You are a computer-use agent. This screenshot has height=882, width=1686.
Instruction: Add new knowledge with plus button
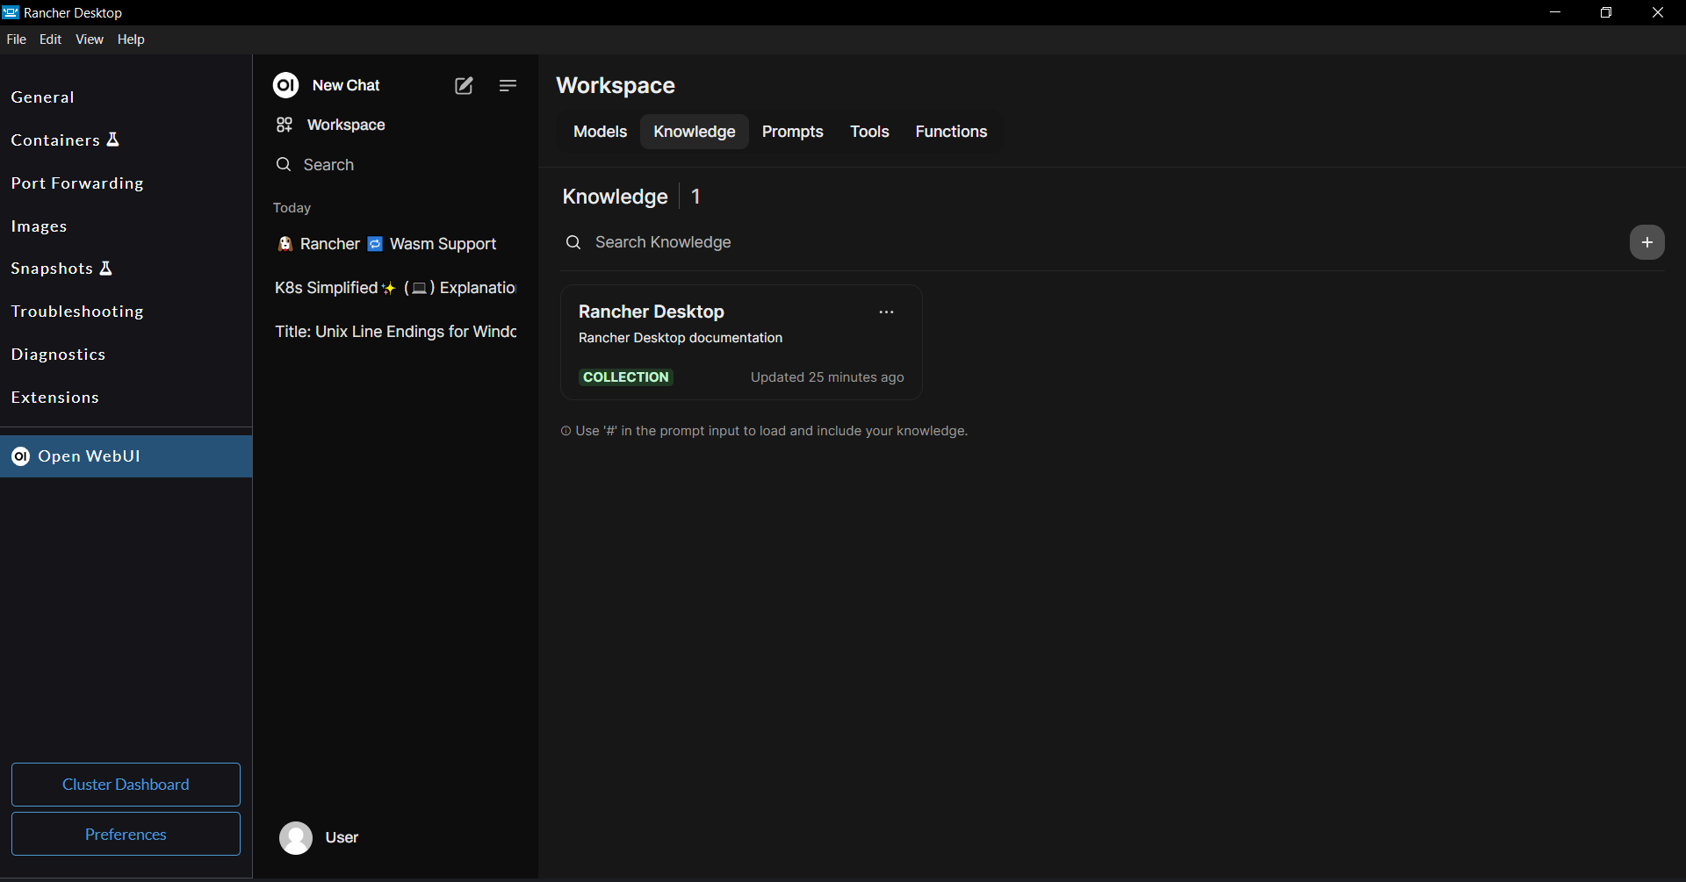[x=1647, y=242]
